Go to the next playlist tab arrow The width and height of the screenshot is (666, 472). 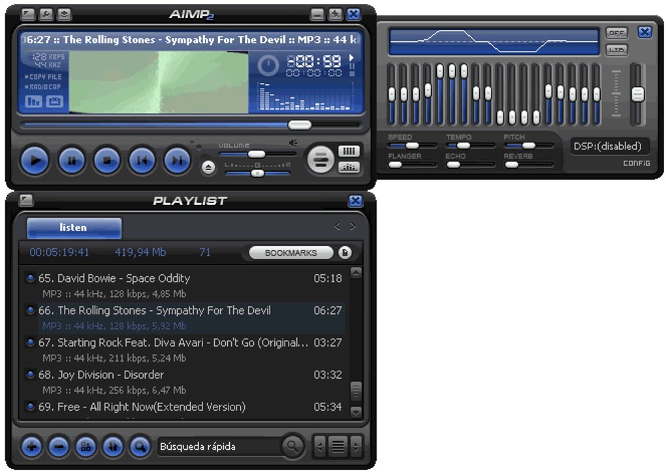(353, 227)
